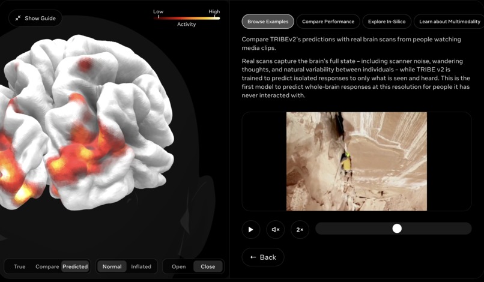Click the video progress slider handle

tap(397, 229)
